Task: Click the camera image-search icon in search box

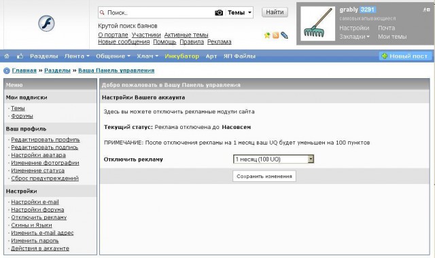Action: [219, 13]
